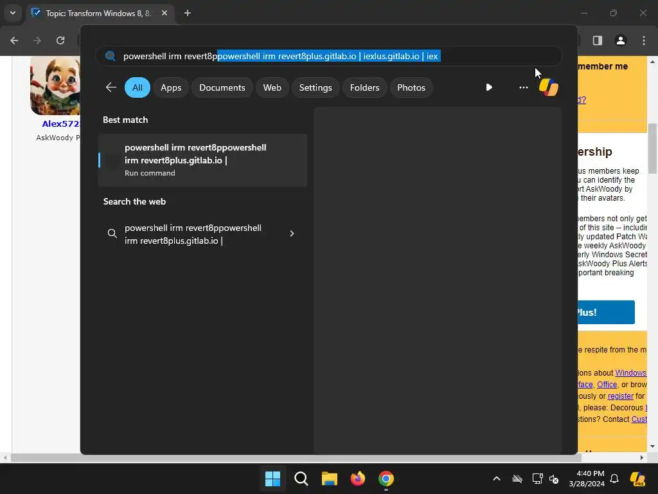Open the network tray icon
Viewport: 658px width, 494px height.
tap(538, 479)
